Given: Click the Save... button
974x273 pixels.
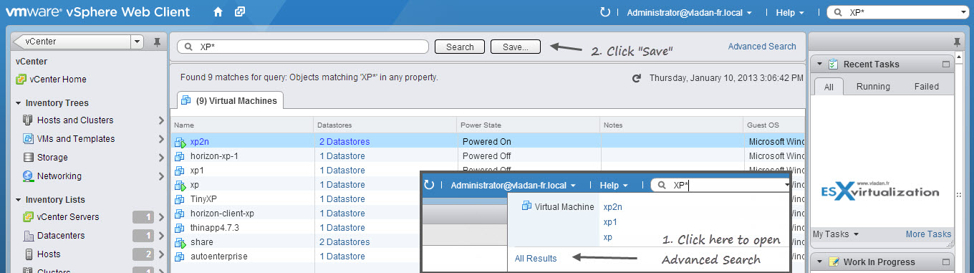Looking at the screenshot, I should pos(516,47).
